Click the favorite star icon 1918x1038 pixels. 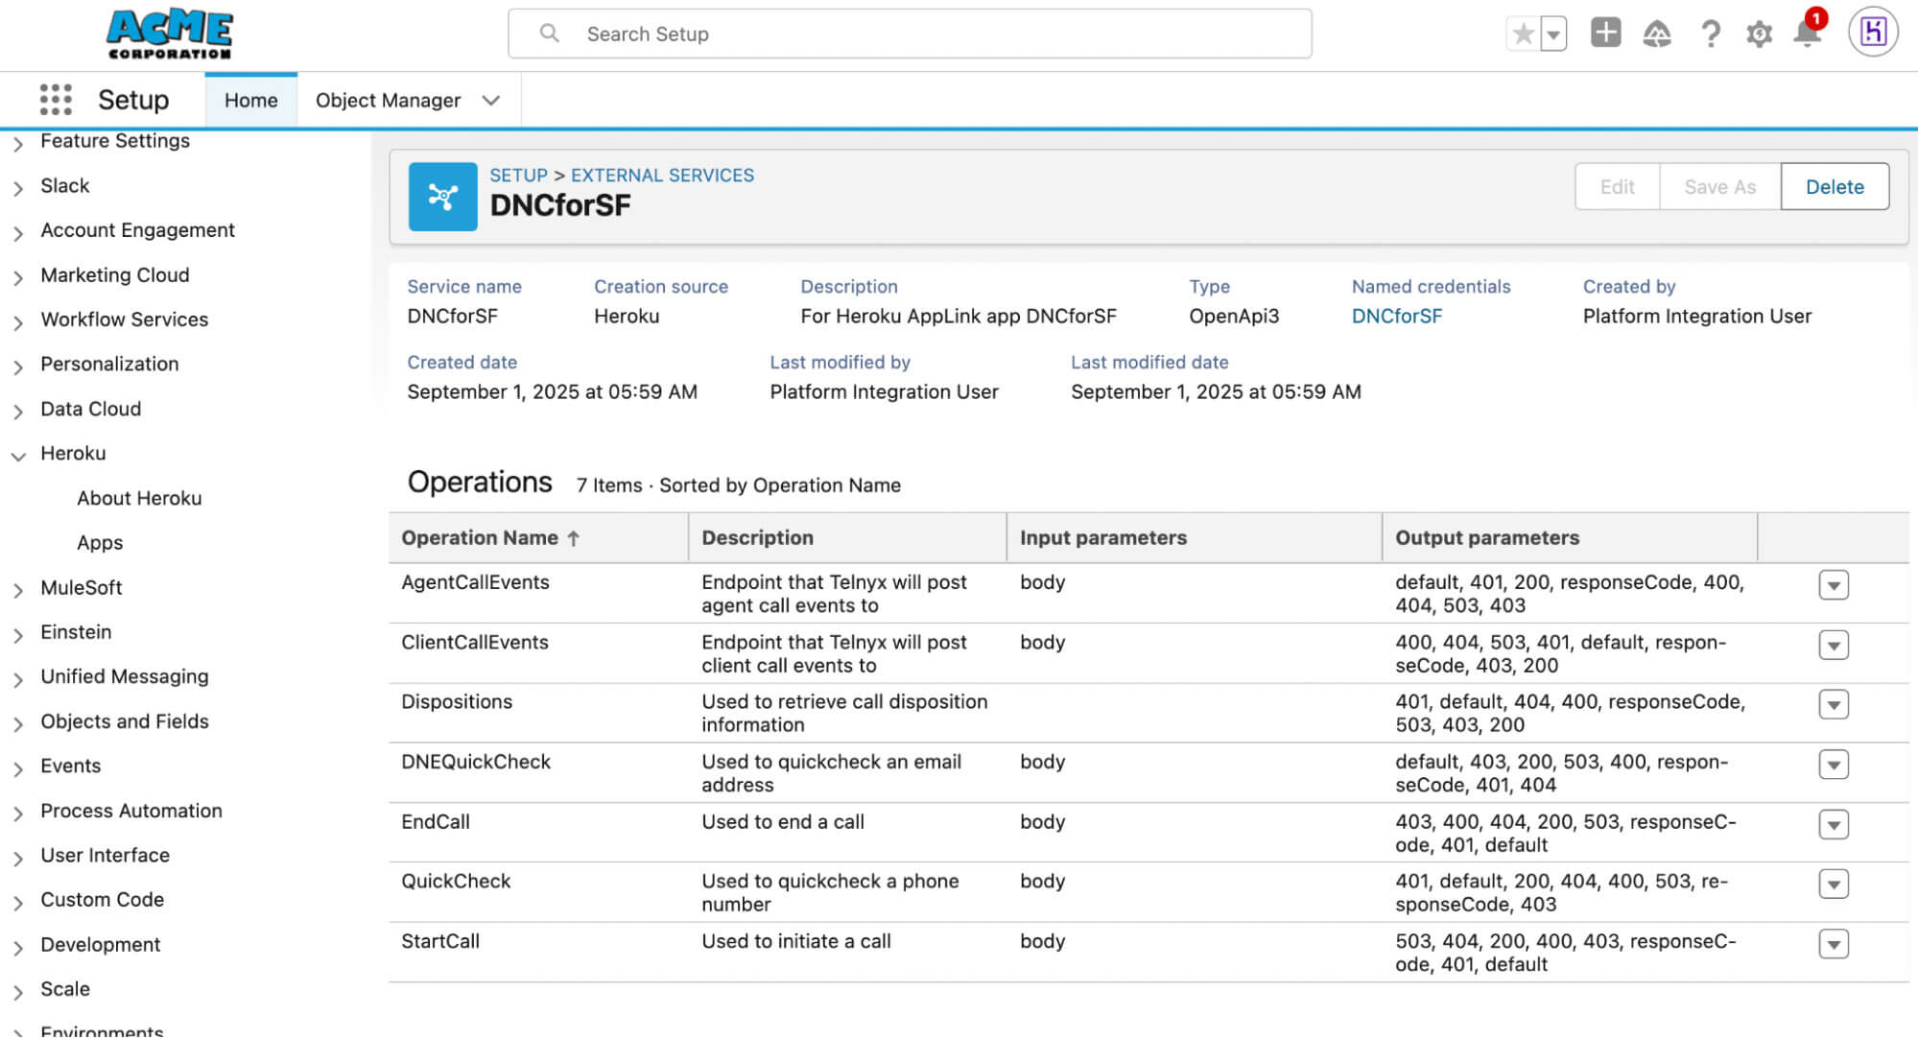(x=1523, y=34)
